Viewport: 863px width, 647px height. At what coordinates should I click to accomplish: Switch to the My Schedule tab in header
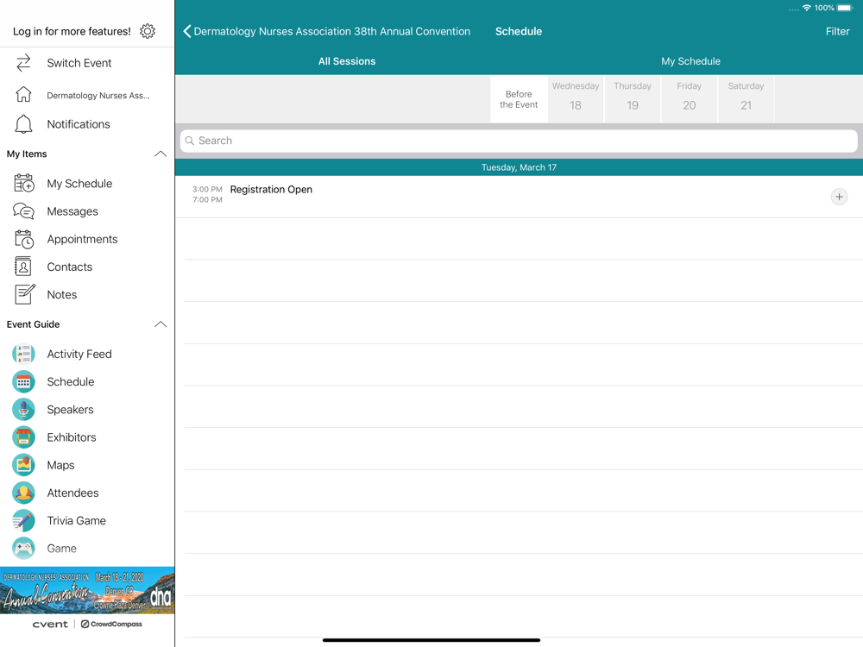pos(690,61)
